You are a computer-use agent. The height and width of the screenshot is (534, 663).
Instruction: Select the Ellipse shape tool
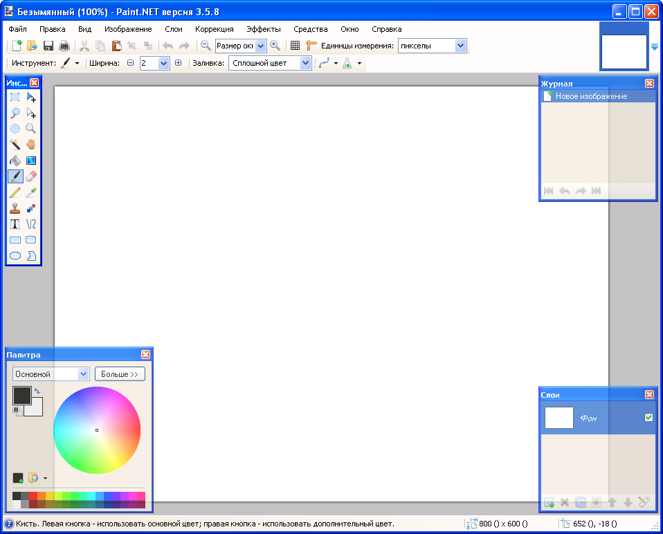[15, 256]
